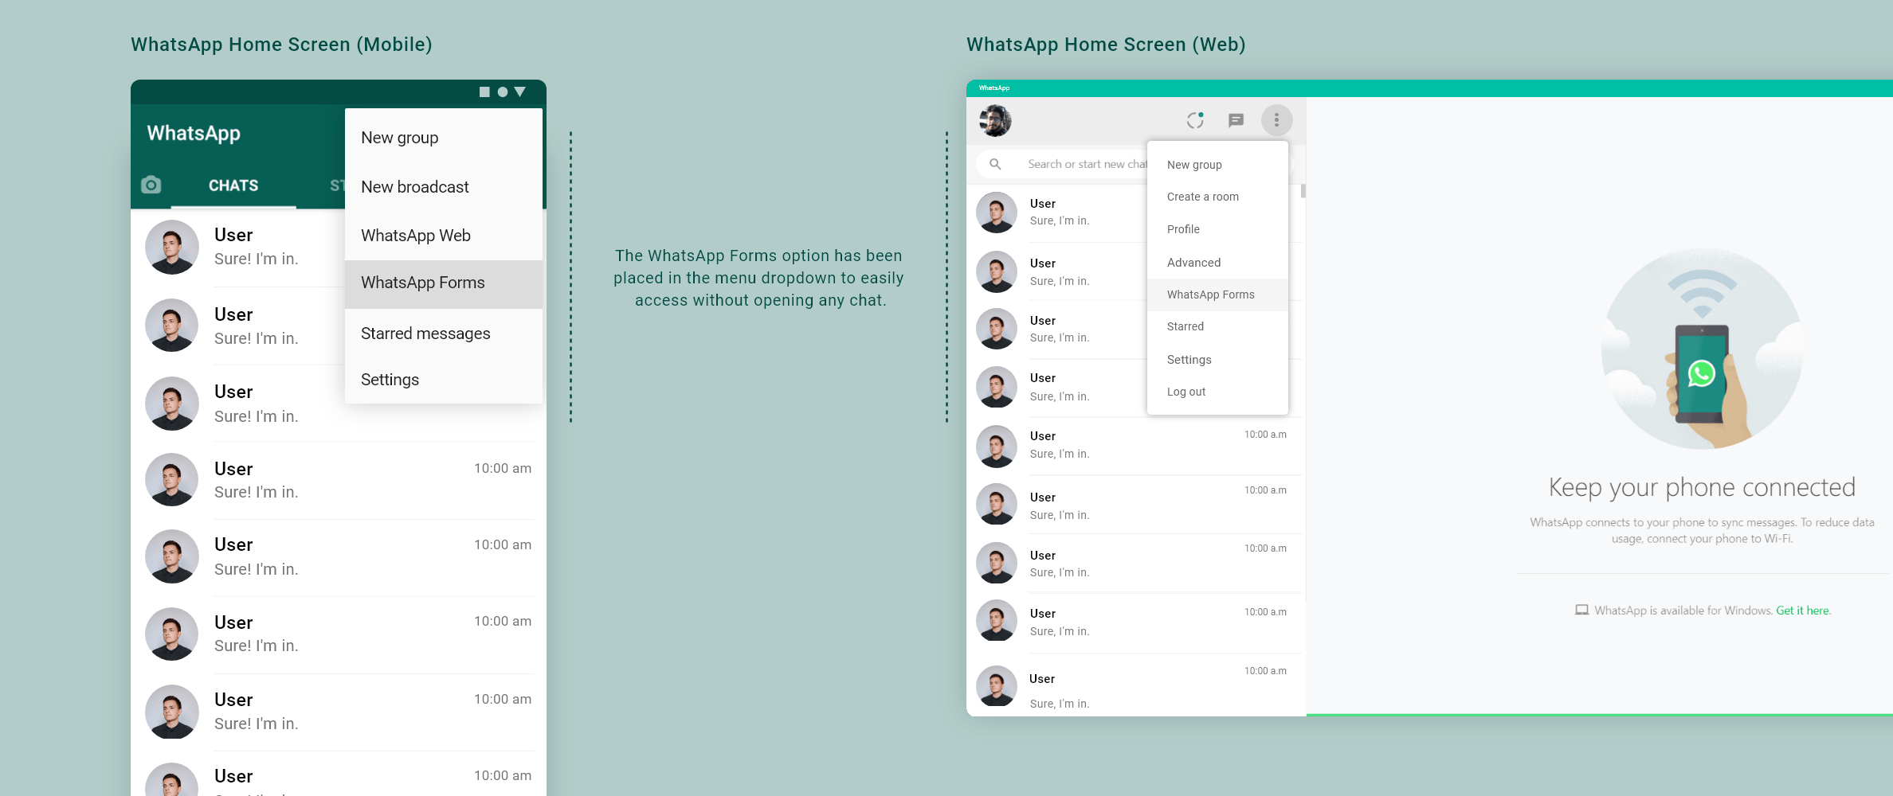The width and height of the screenshot is (1893, 796).
Task: Switch to the CHATS tab
Action: (x=233, y=185)
